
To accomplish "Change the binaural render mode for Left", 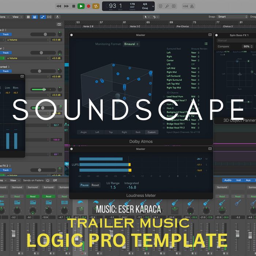I will point(195,53).
